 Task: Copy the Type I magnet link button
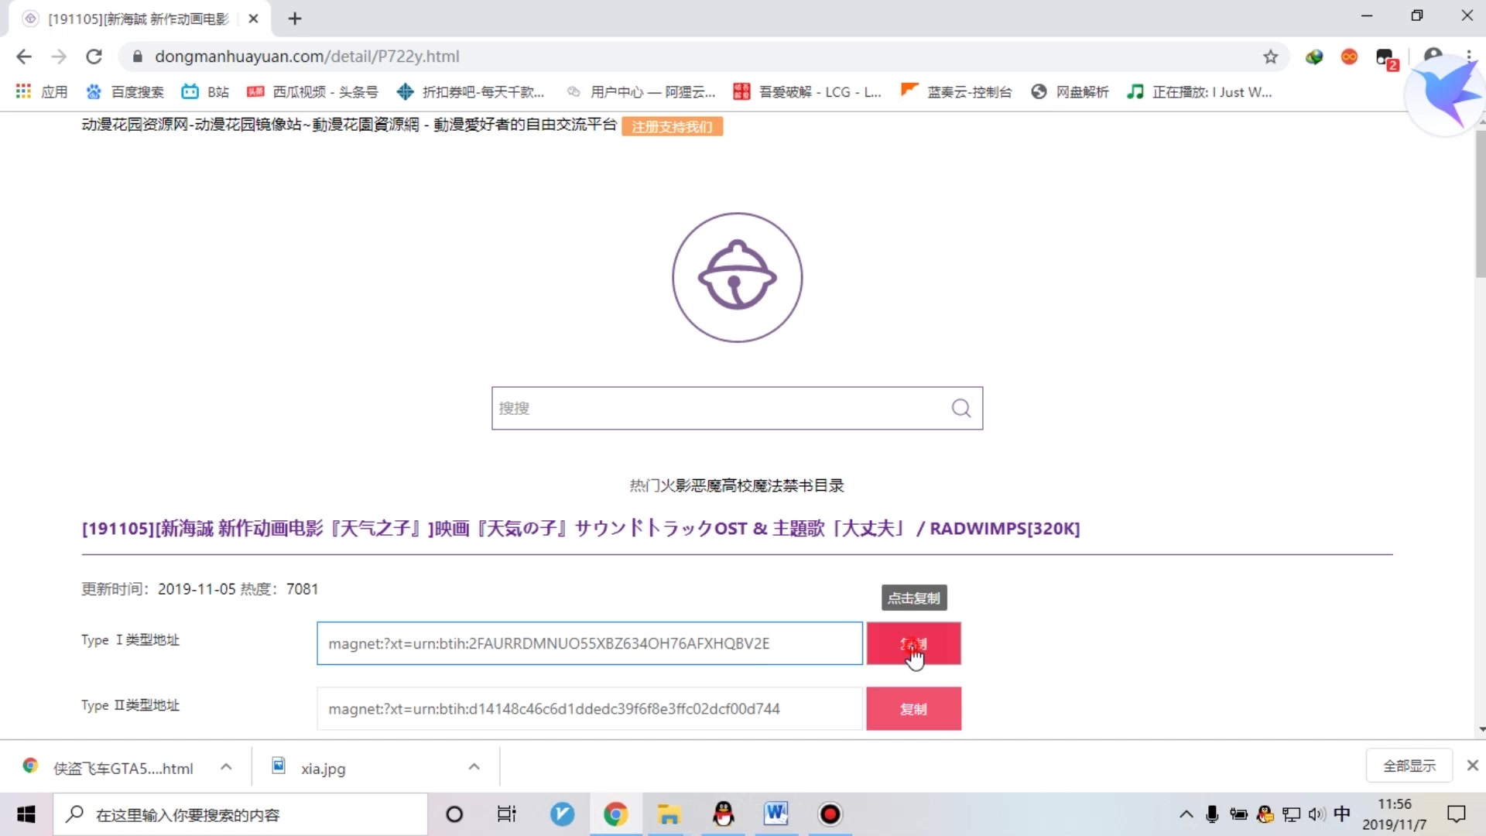click(x=914, y=643)
